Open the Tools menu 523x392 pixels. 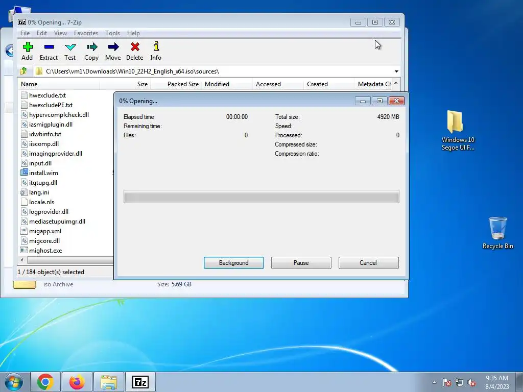click(112, 33)
